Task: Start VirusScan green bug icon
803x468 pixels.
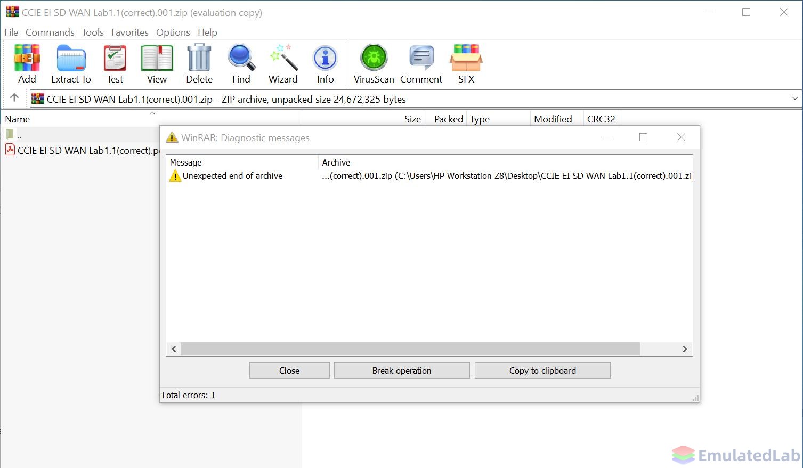Action: (x=374, y=58)
